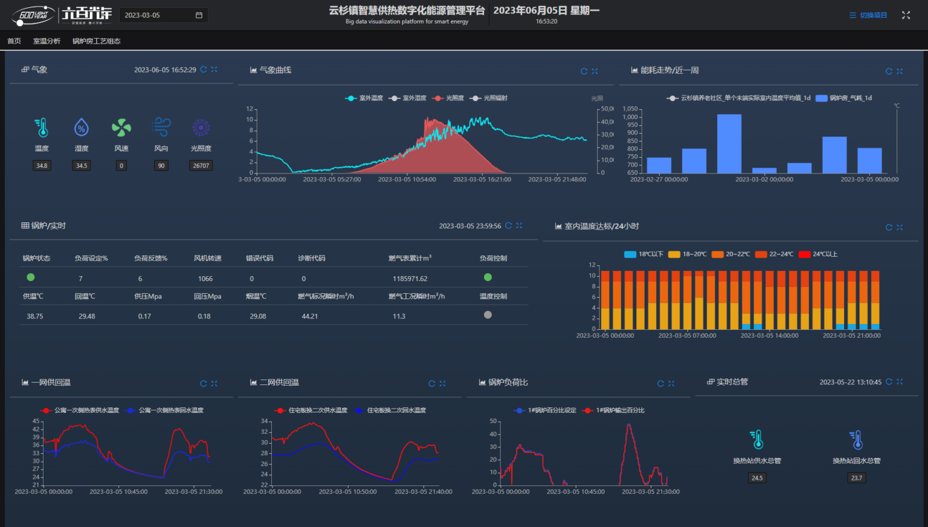Click the calendar icon in date field
928x527 pixels.
pyautogui.click(x=199, y=15)
